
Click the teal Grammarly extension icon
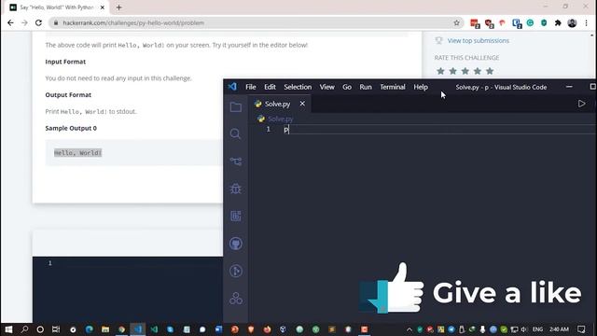point(530,22)
